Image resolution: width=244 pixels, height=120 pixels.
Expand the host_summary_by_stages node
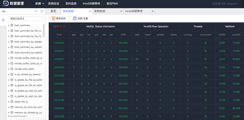pos(9,42)
